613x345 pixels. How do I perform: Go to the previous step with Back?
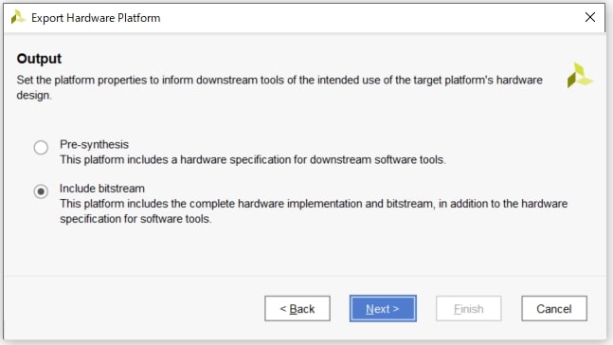click(297, 309)
